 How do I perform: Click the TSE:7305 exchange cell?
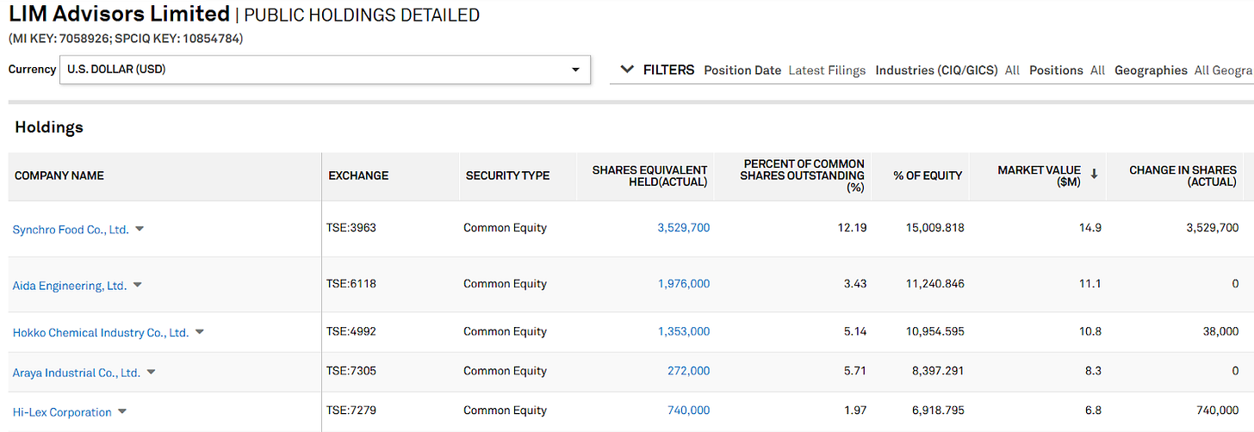coord(351,371)
